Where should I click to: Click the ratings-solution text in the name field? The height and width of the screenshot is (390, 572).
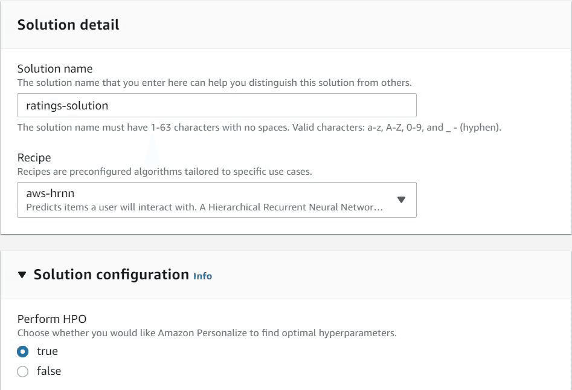[x=67, y=105]
